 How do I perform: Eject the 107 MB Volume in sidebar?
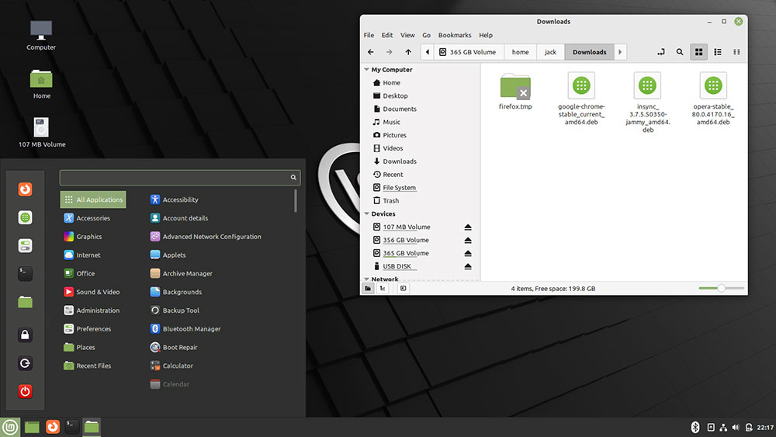coord(468,227)
